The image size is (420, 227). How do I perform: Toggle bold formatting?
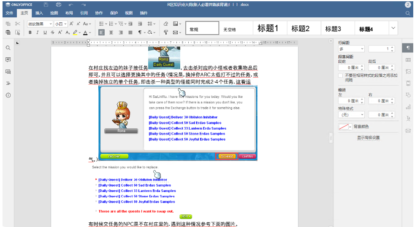point(30,32)
